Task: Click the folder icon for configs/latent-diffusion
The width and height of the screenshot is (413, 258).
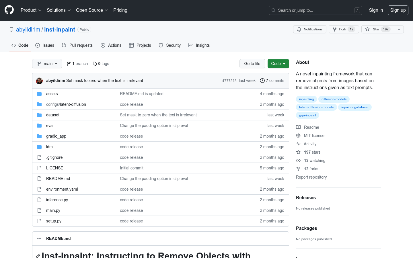Action: click(x=39, y=104)
